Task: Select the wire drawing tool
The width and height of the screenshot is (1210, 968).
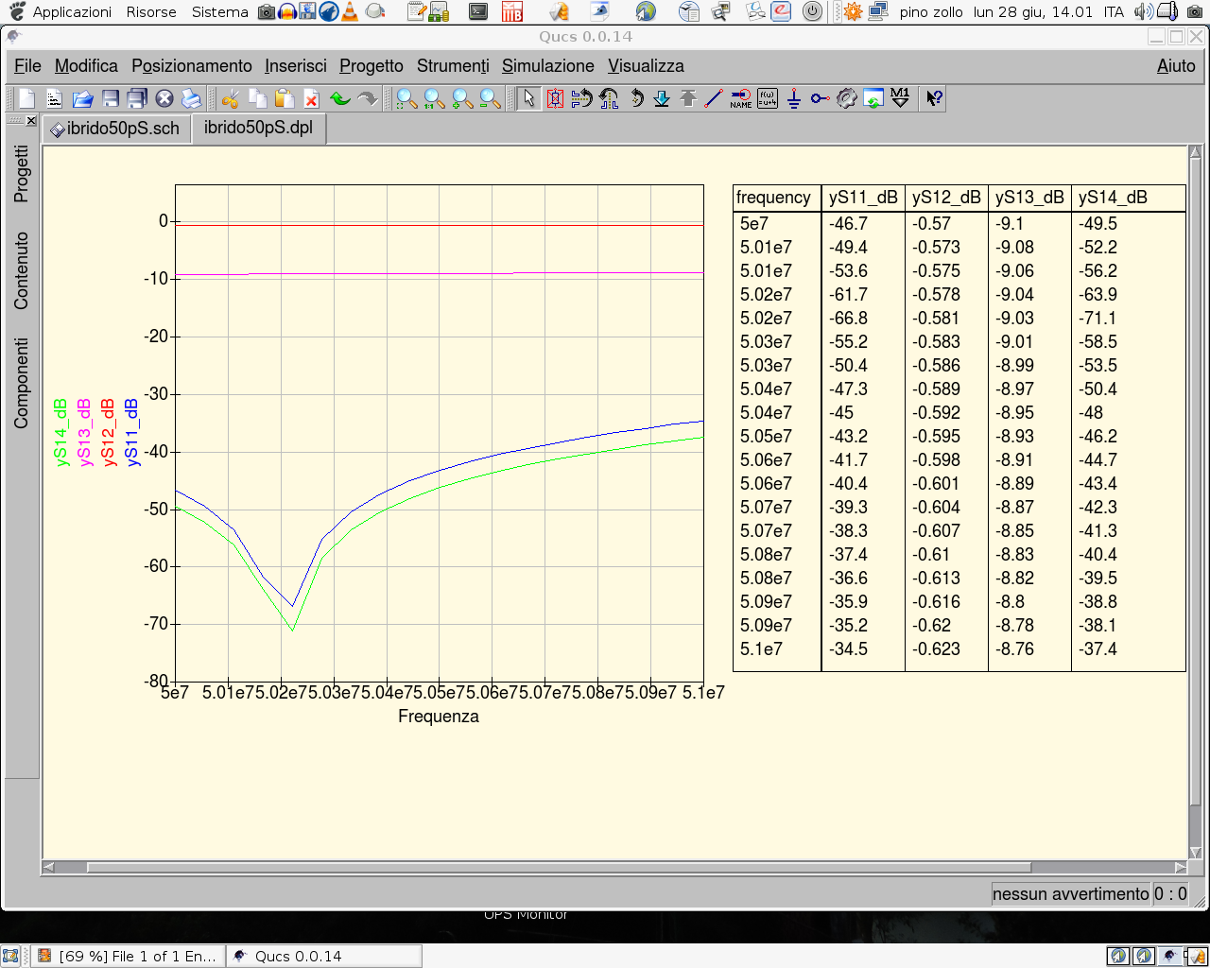Action: point(714,98)
